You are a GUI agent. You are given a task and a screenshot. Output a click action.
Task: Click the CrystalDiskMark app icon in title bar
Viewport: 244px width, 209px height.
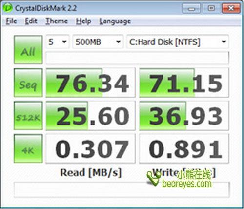point(7,7)
